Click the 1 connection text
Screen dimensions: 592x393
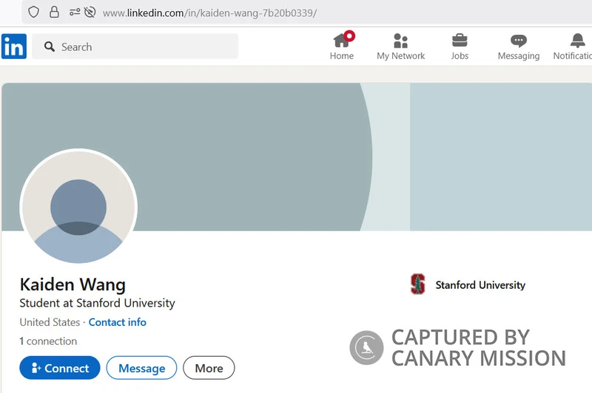pos(48,341)
